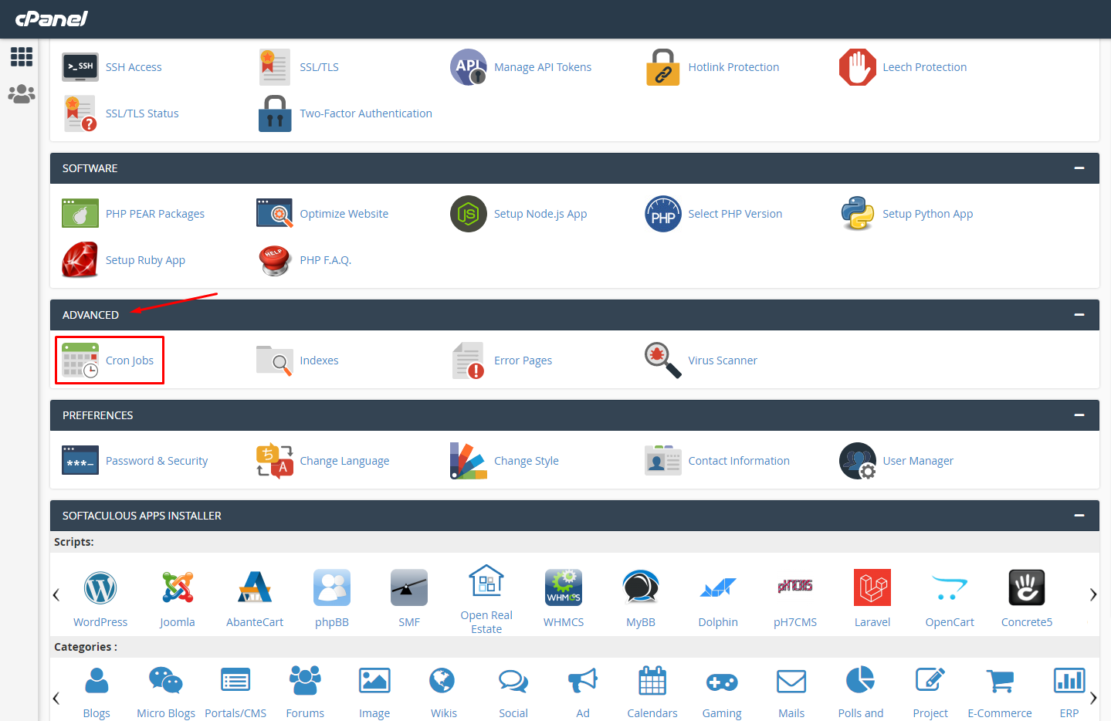The width and height of the screenshot is (1111, 721).
Task: Click the SSL/TLS certificate icon
Action: [x=274, y=67]
